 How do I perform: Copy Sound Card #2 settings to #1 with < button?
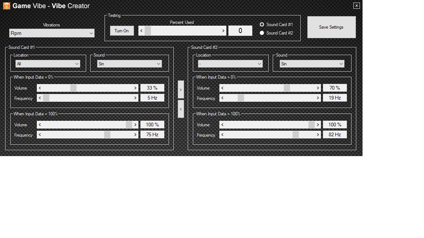(x=181, y=109)
